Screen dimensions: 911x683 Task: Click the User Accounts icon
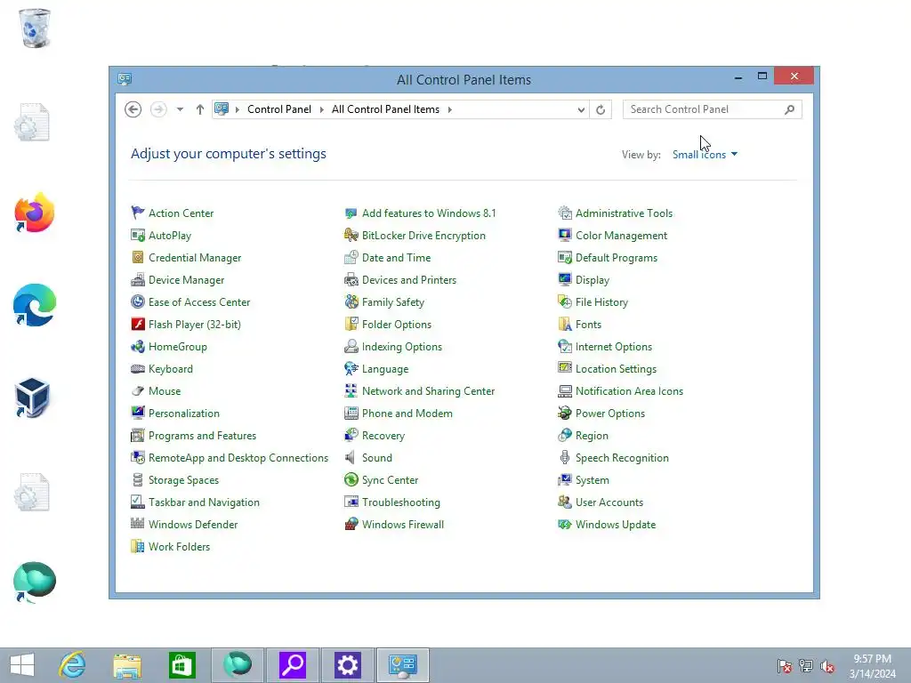pos(565,502)
